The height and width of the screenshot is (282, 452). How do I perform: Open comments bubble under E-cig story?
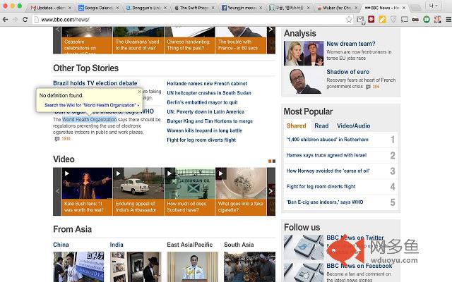click(x=57, y=139)
